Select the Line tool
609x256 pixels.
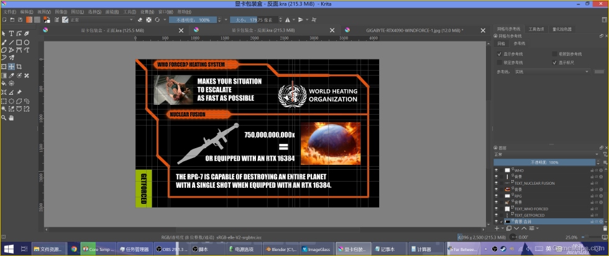11,42
